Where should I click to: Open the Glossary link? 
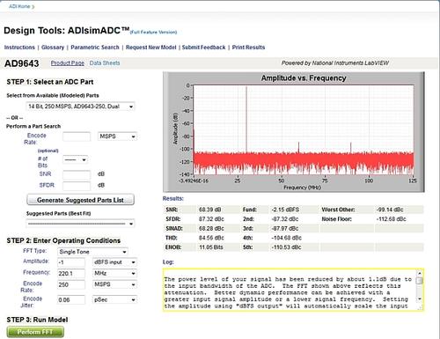pyautogui.click(x=53, y=48)
